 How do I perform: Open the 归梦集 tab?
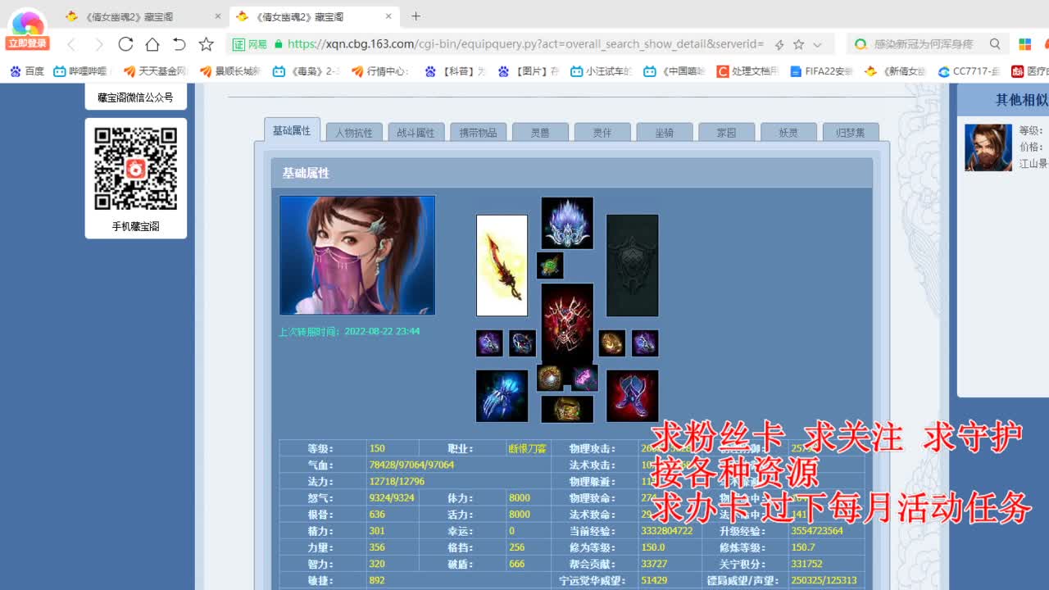pyautogui.click(x=851, y=132)
